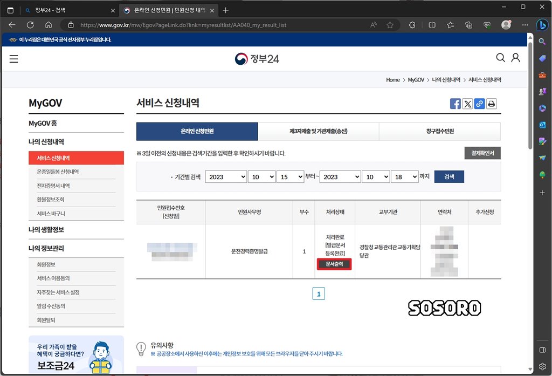
Task: Share the page on Facebook
Action: pyautogui.click(x=455, y=104)
